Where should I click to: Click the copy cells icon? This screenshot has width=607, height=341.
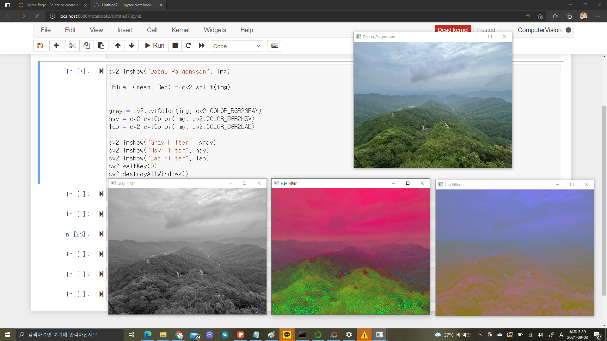[87, 46]
